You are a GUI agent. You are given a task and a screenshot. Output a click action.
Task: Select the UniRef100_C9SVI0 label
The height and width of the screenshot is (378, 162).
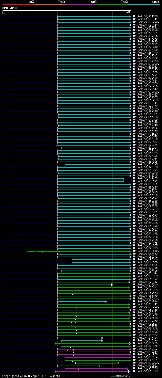tap(145, 215)
